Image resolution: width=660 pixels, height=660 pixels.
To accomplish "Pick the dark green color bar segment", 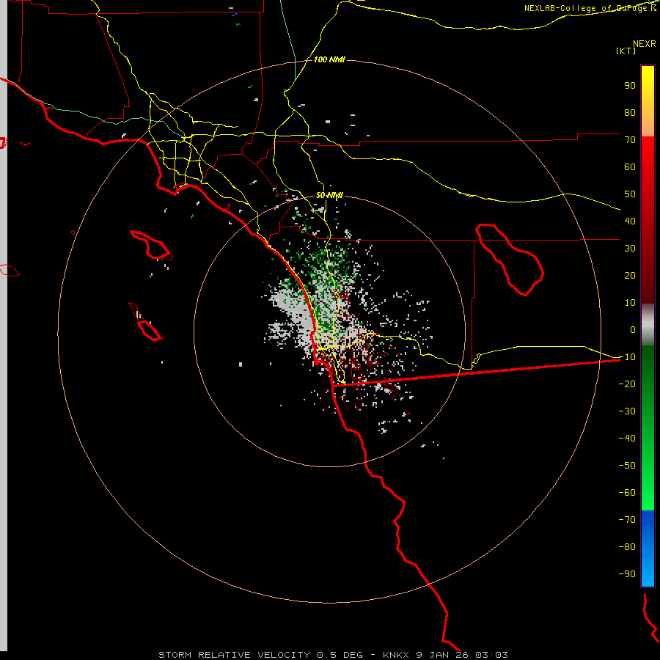I will (x=648, y=366).
